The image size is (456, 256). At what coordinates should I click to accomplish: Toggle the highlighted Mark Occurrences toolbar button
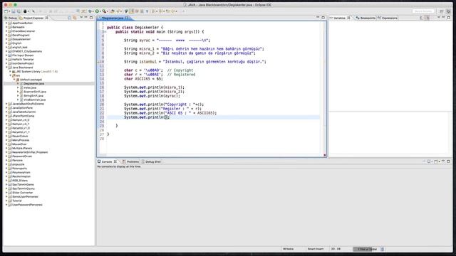pyautogui.click(x=131, y=11)
